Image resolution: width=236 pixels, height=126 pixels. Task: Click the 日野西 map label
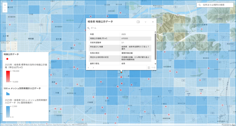[205, 25]
